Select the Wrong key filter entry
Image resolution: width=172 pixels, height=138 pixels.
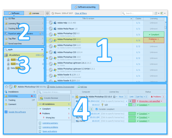54,118
